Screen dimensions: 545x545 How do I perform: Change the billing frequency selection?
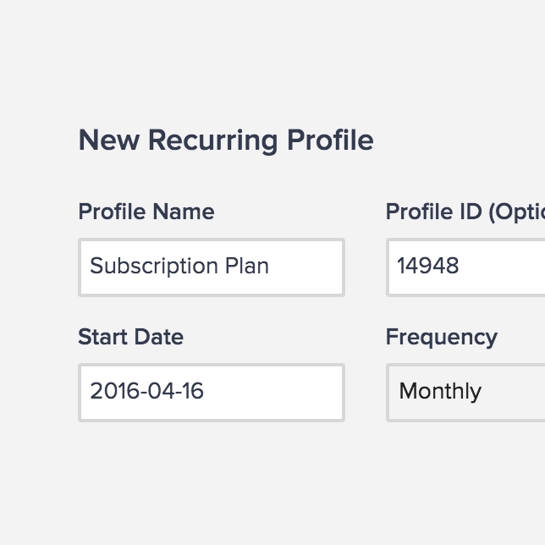(x=465, y=393)
